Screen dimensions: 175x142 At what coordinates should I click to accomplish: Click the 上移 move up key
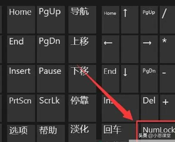82,49
